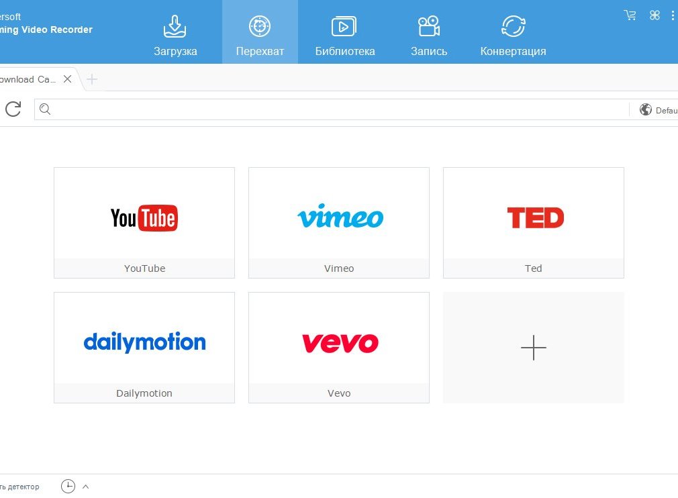This screenshot has width=678, height=498.
Task: Open the Ted site tile
Action: coord(534,223)
